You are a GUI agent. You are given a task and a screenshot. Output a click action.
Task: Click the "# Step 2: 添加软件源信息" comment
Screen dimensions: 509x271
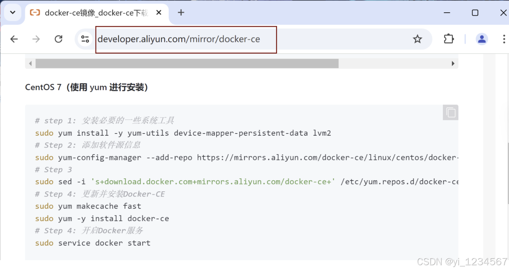(x=88, y=145)
